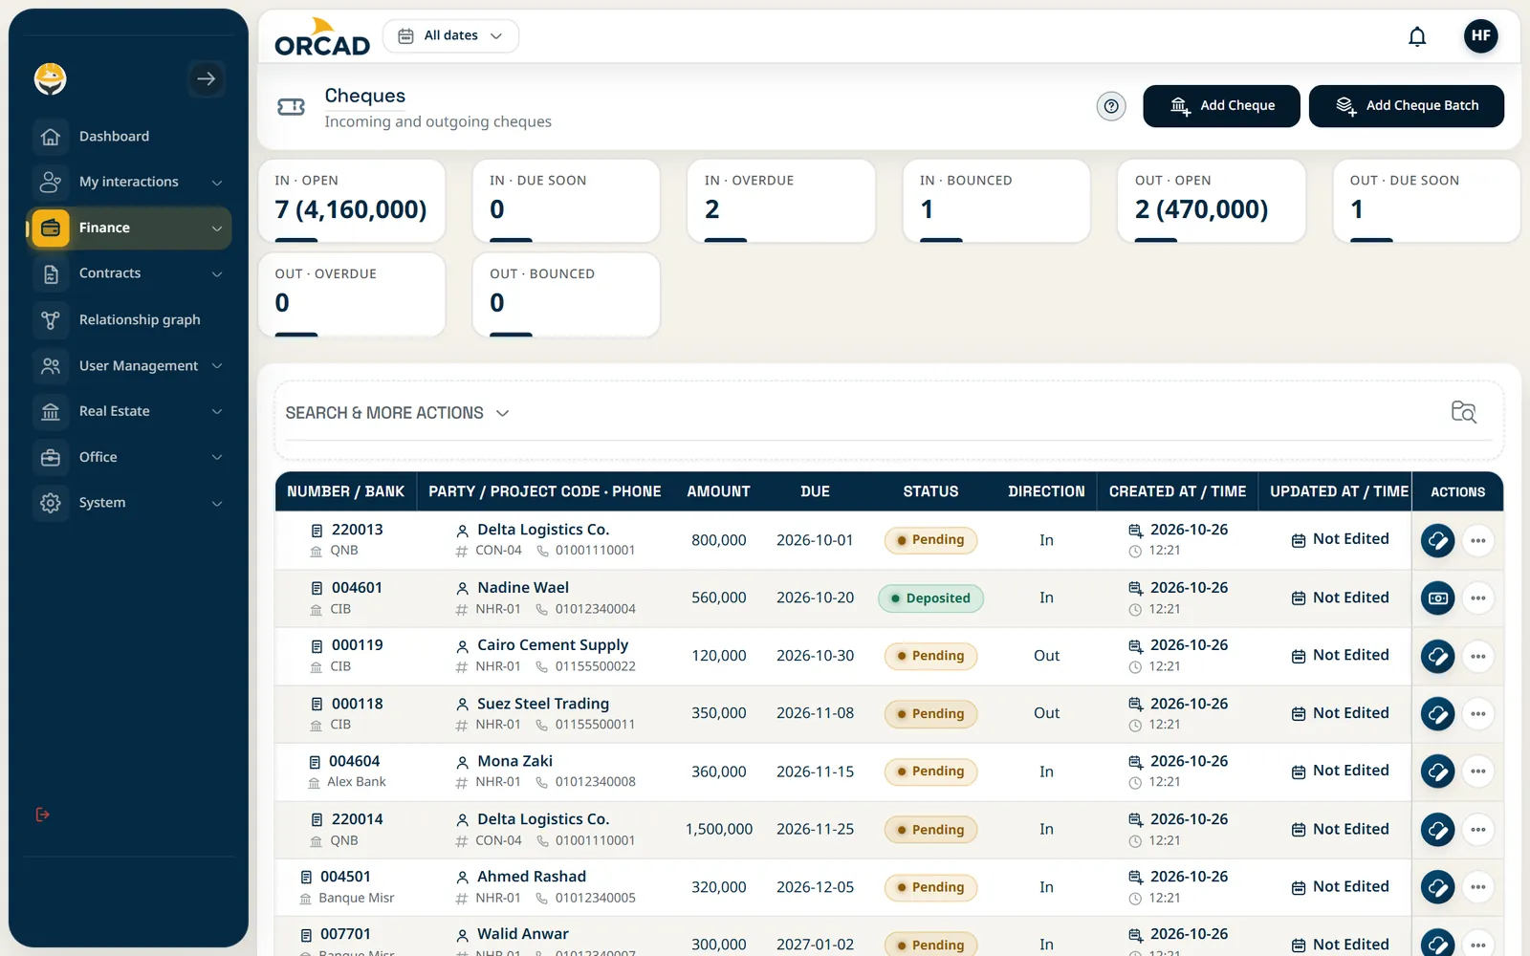Sort by the Amount column header
Viewport: 1530px width, 956px height.
click(x=718, y=491)
